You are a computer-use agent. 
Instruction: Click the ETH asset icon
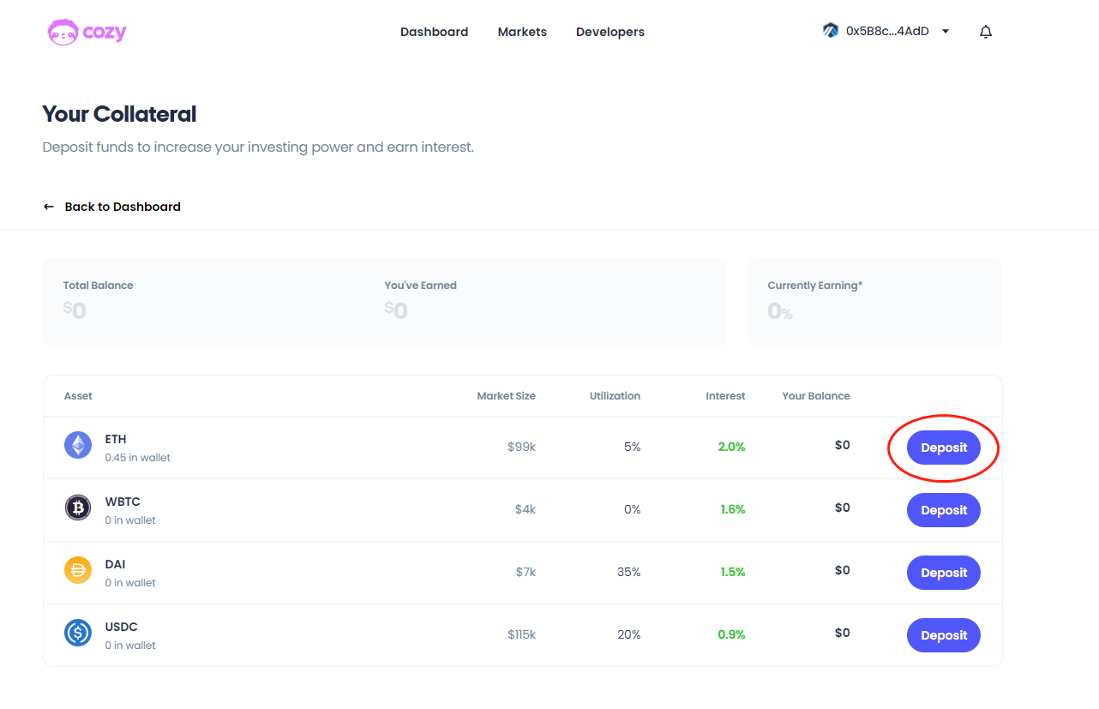(78, 446)
